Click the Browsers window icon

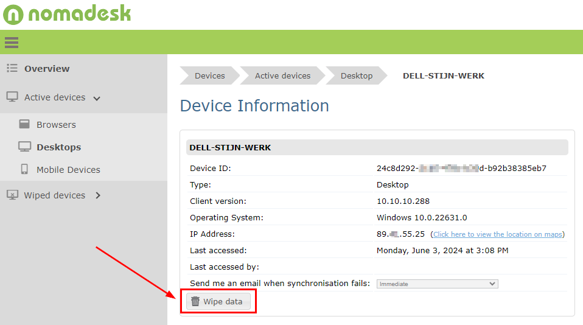point(24,124)
